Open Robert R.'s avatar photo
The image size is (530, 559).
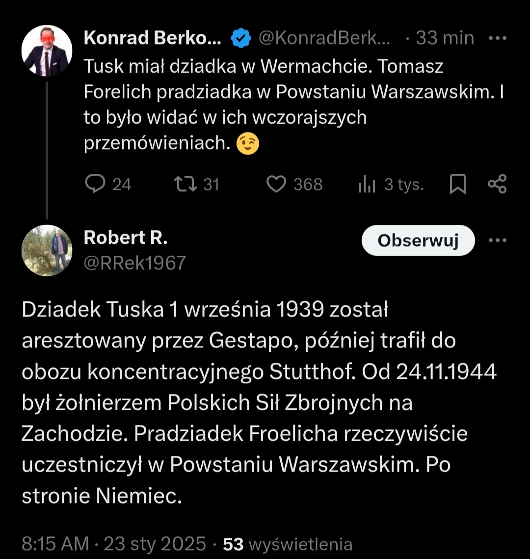(47, 250)
